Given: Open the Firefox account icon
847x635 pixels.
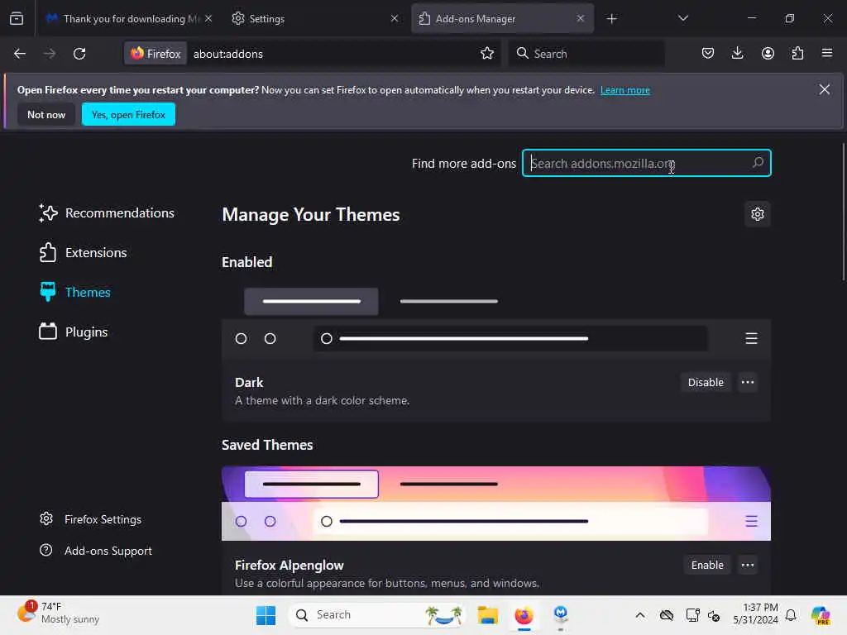Looking at the screenshot, I should [768, 53].
